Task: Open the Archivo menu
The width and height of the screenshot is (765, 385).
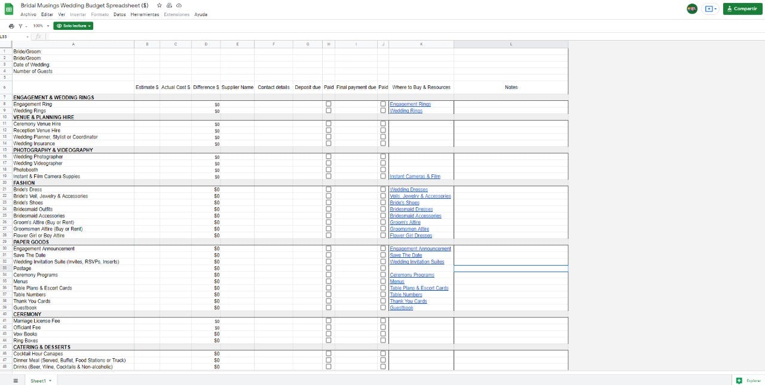Action: 28,14
